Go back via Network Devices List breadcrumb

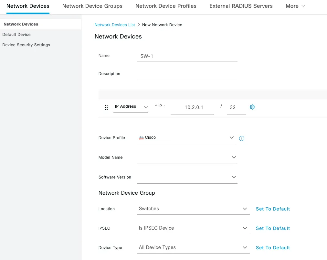[115, 25]
